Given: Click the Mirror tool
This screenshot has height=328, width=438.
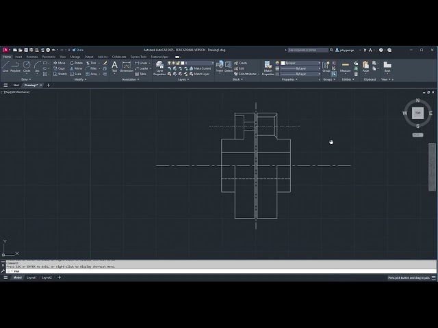Looking at the screenshot, I should [x=76, y=68].
